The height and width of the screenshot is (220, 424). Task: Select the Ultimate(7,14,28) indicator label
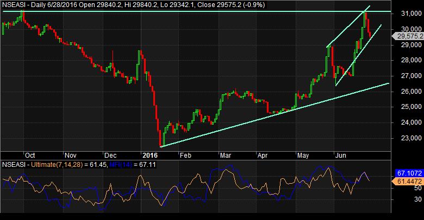[x=57, y=165]
